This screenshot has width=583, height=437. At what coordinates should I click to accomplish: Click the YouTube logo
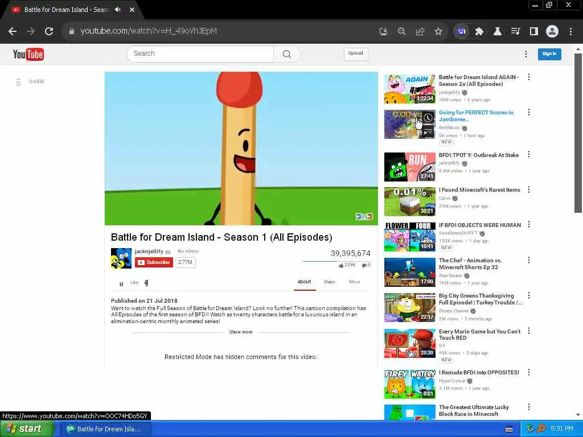[28, 54]
